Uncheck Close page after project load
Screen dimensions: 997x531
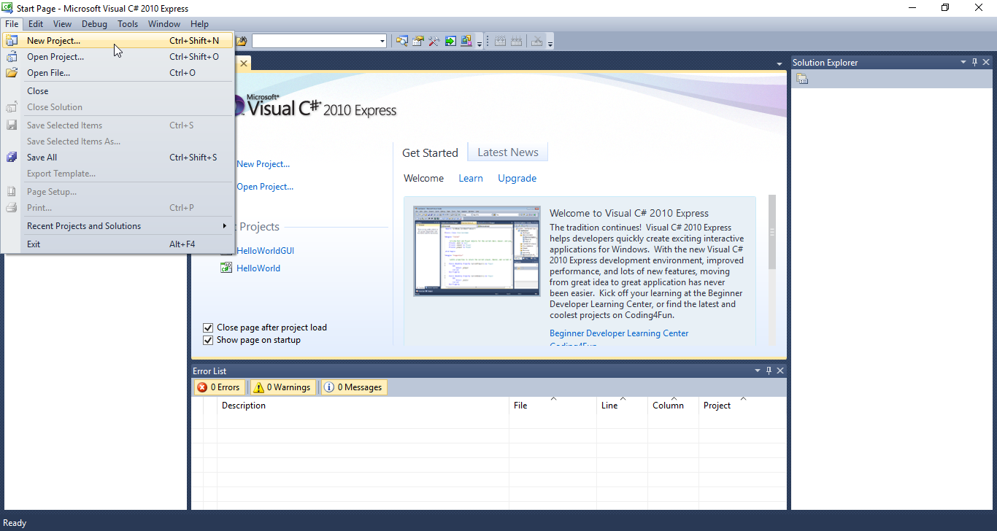[x=208, y=327]
